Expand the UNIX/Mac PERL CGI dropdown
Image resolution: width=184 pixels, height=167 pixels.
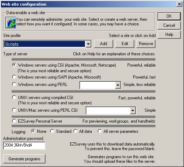(133, 110)
